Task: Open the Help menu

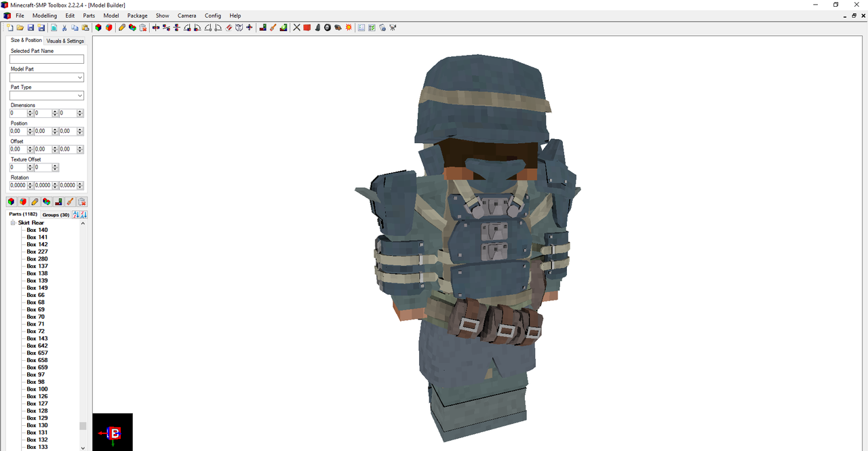Action: pos(235,16)
